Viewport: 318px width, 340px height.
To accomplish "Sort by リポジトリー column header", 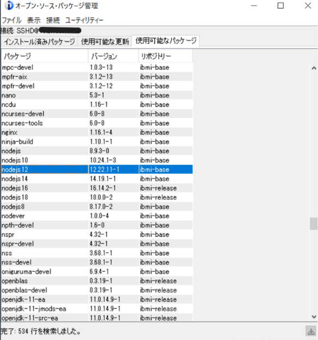I will click(165, 56).
